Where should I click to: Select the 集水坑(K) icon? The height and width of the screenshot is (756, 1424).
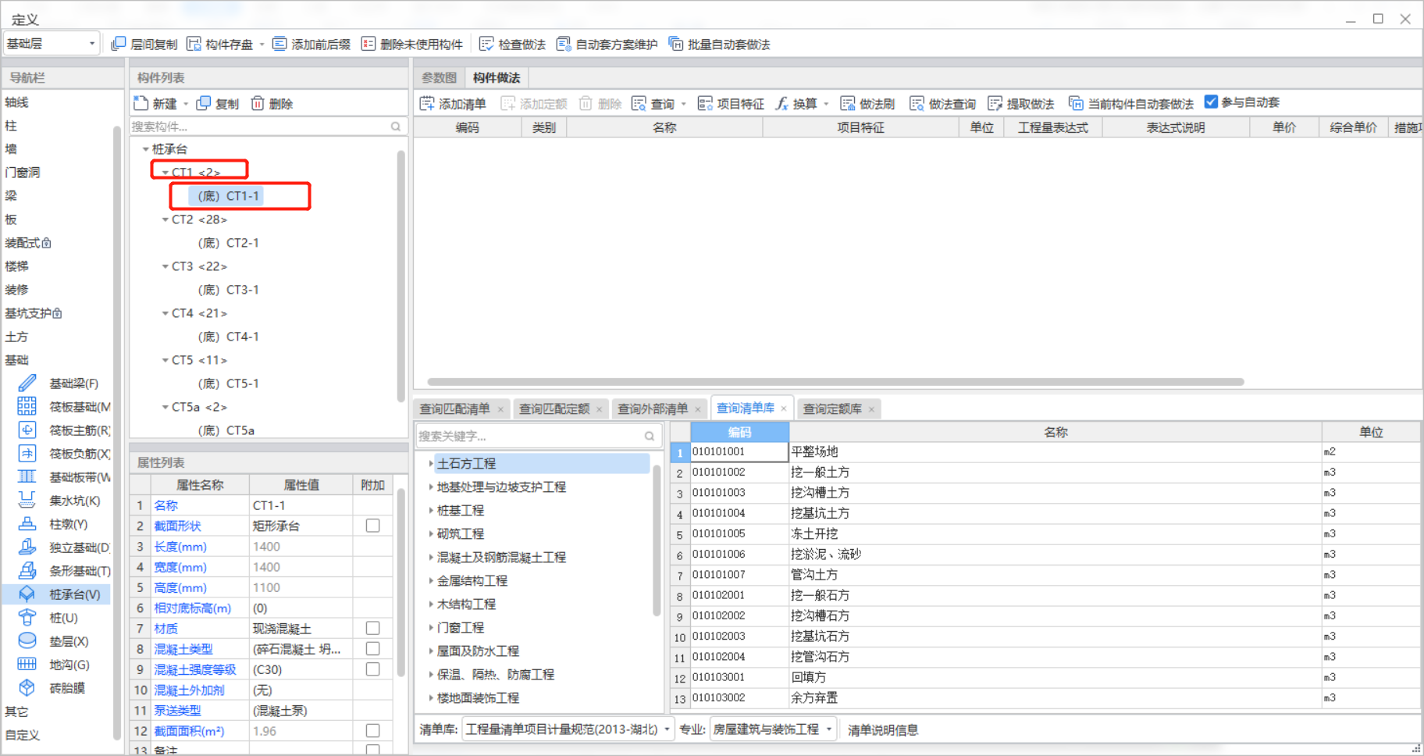point(27,500)
